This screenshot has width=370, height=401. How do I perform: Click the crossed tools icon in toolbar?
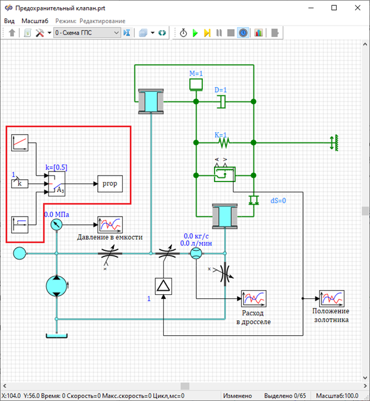(x=40, y=33)
